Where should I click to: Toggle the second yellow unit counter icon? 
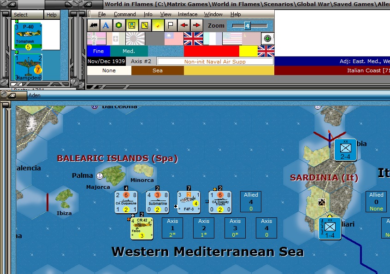[x=145, y=25]
